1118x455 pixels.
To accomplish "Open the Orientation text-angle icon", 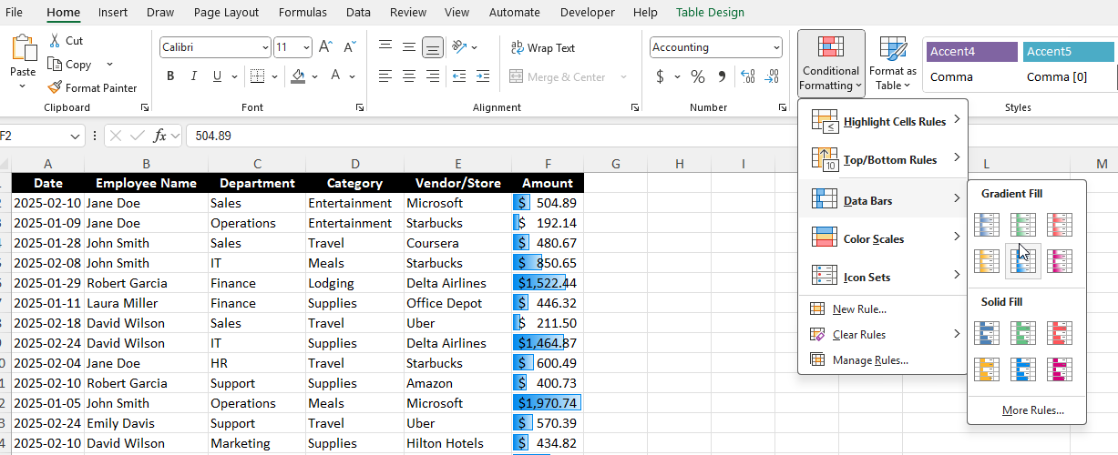I will coord(458,47).
